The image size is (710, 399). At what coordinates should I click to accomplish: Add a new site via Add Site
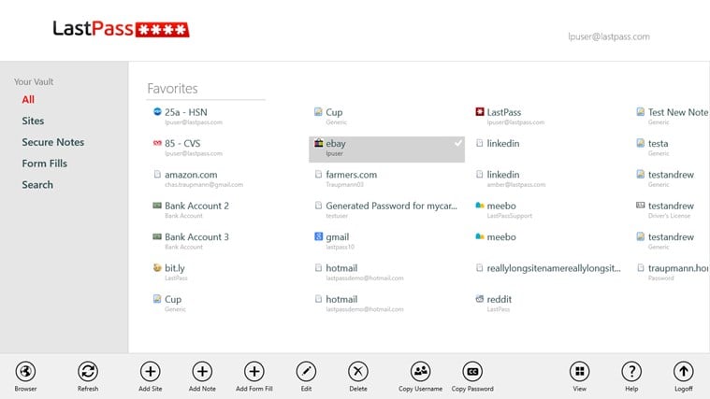[x=151, y=371]
